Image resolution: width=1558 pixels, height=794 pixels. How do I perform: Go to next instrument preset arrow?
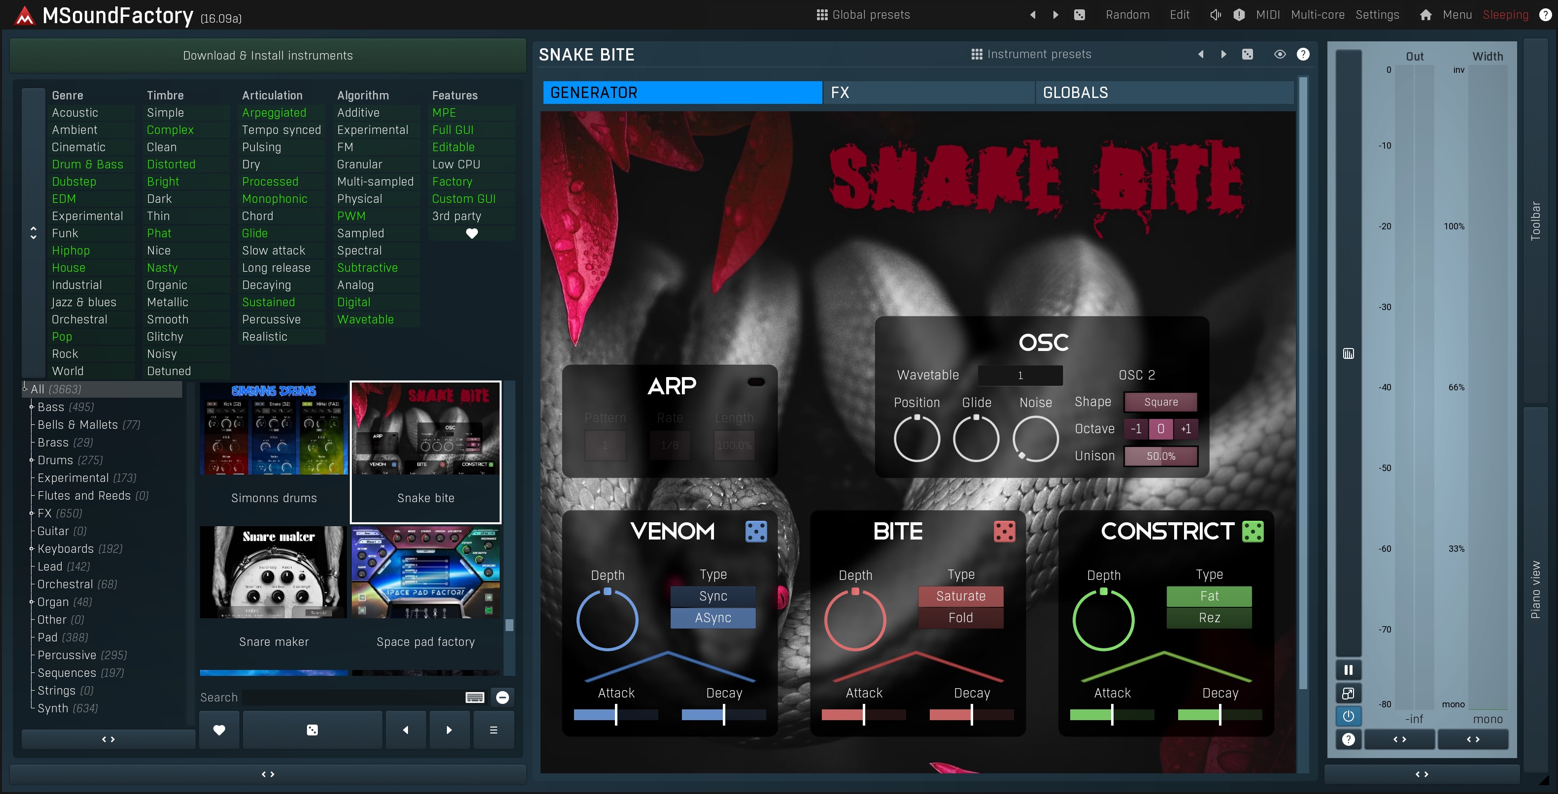[1223, 54]
